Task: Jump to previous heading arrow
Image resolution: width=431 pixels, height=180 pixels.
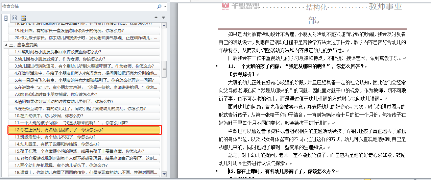Action: pos(156,18)
